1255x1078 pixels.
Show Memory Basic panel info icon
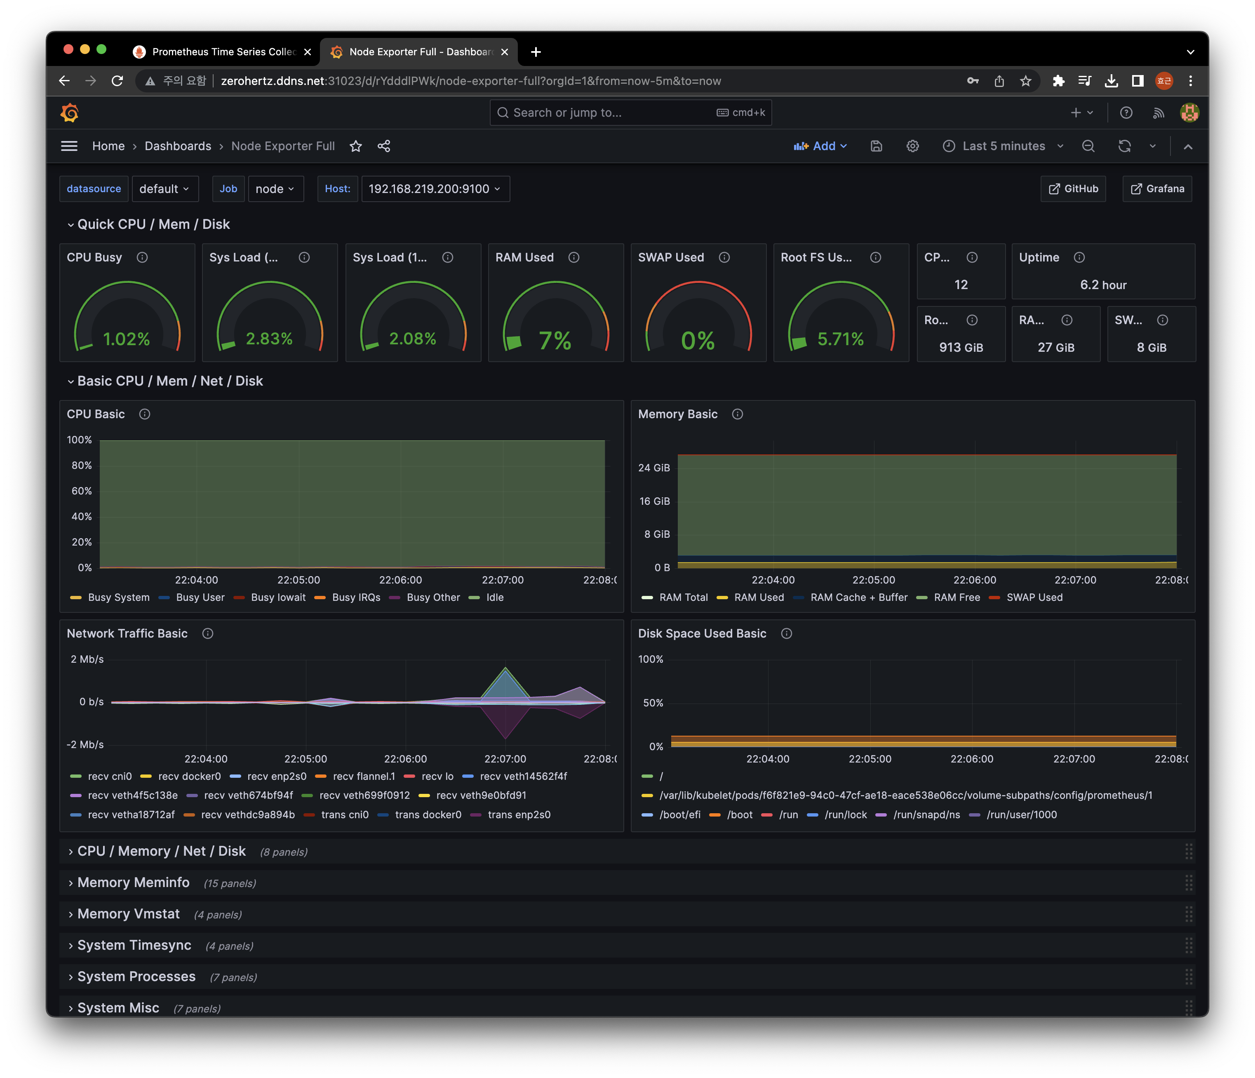737,414
